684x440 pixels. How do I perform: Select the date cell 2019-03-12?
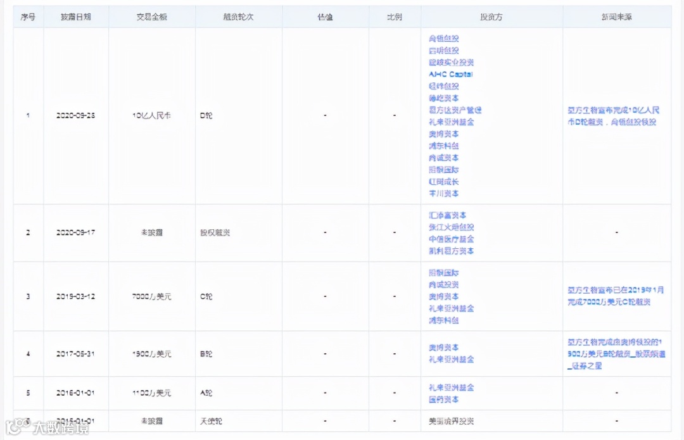[76, 296]
